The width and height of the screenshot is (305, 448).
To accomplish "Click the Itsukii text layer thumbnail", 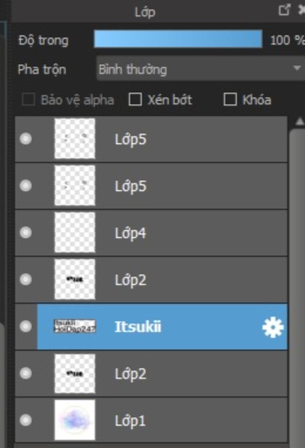I will pyautogui.click(x=75, y=326).
